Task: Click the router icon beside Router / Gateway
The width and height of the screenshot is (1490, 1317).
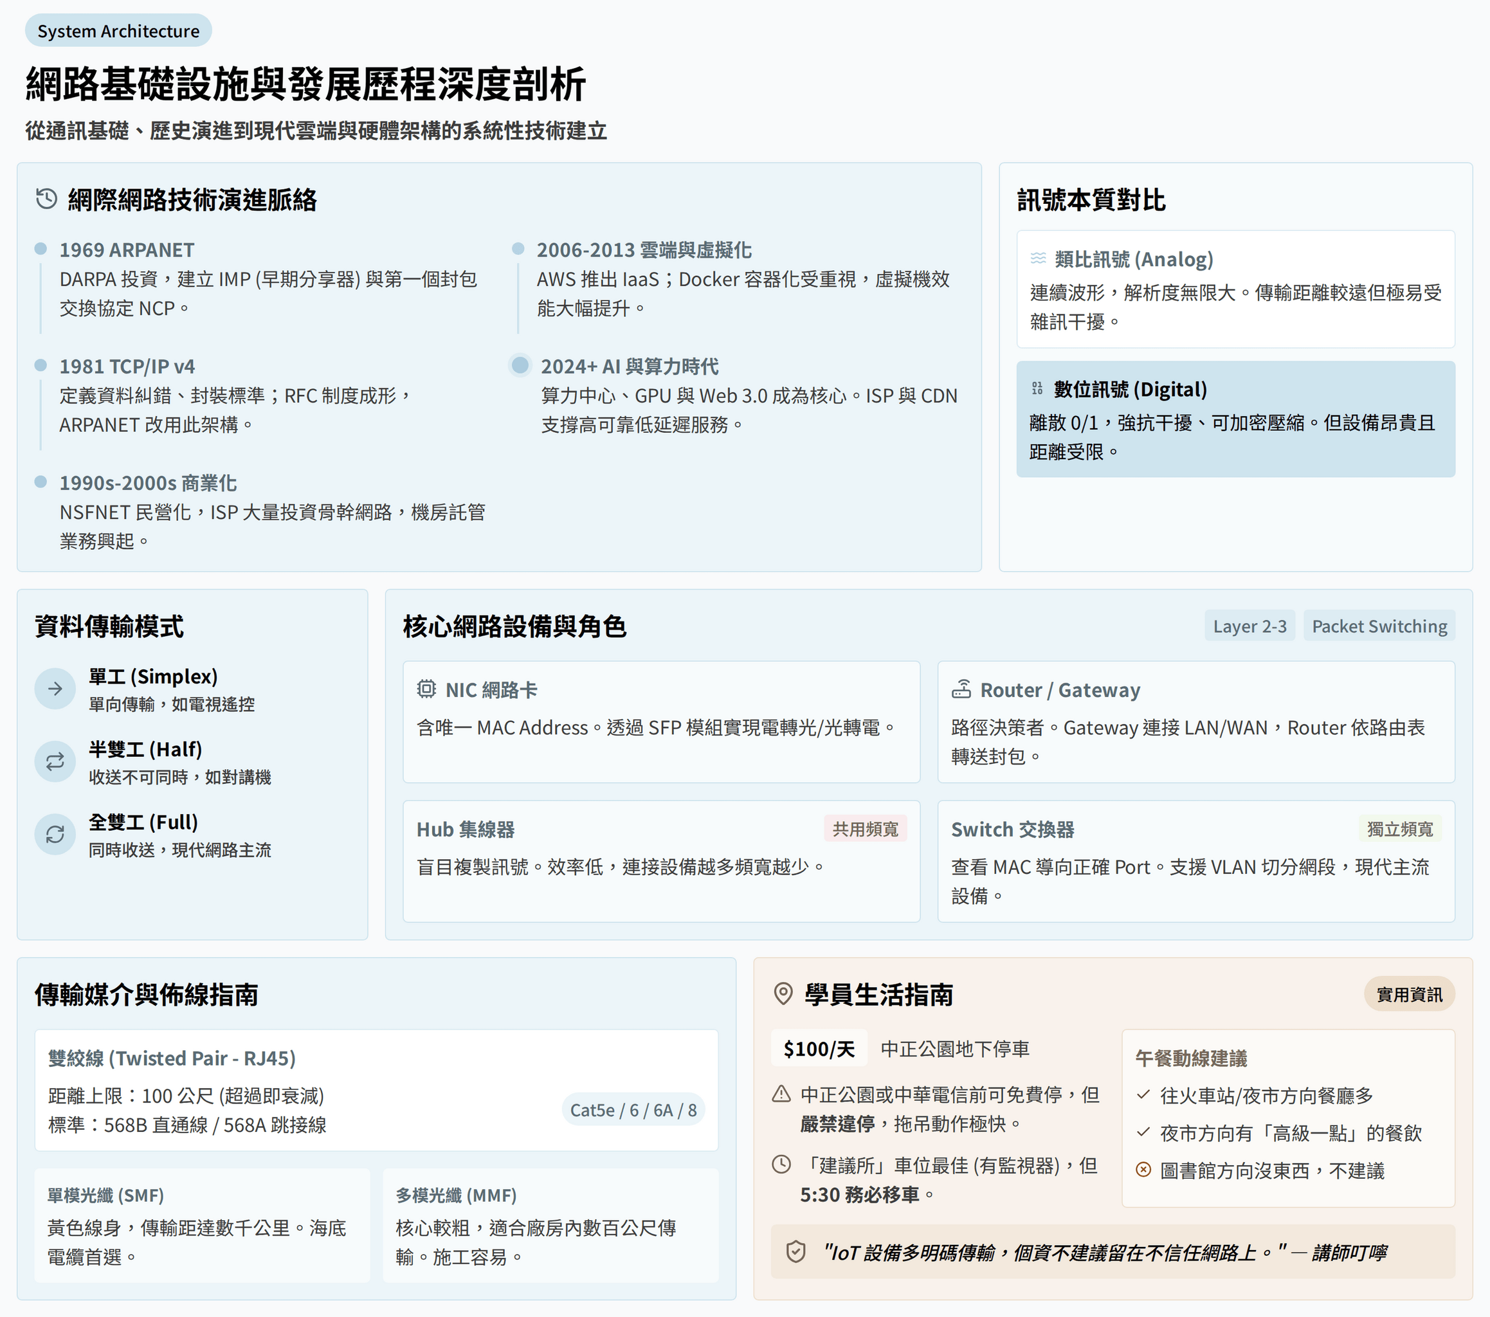Action: point(961,689)
